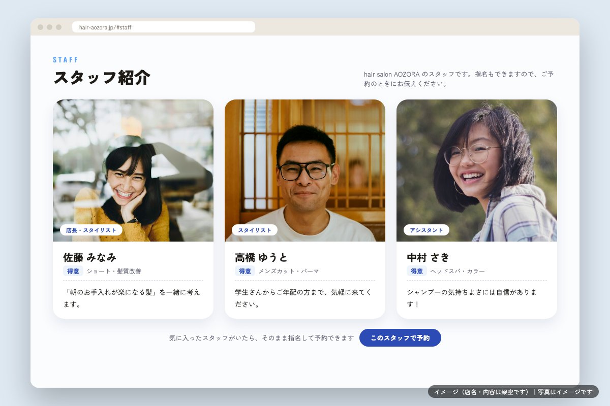Click 高橋's message starting 学生さんから
Viewport: 610px width, 406px height.
(x=303, y=298)
